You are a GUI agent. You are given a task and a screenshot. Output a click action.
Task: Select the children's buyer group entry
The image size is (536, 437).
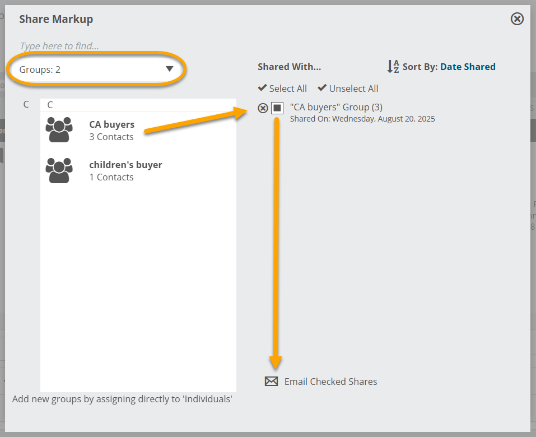coord(138,171)
